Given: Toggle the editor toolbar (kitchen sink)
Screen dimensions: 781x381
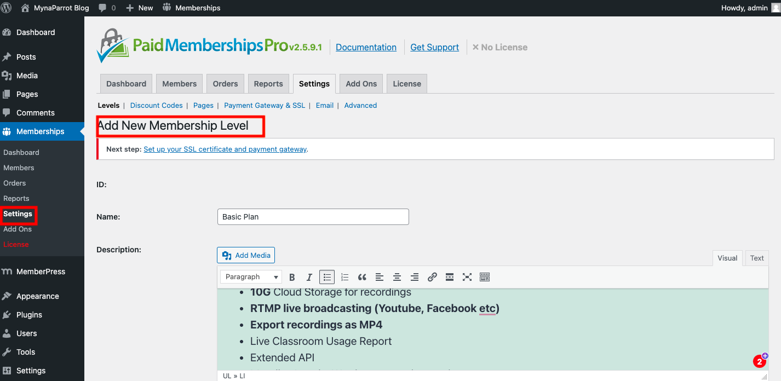Looking at the screenshot, I should [x=485, y=277].
